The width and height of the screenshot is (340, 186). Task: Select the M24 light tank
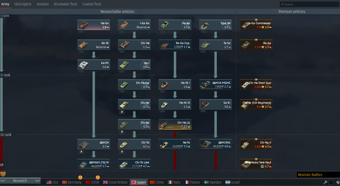[94, 144]
